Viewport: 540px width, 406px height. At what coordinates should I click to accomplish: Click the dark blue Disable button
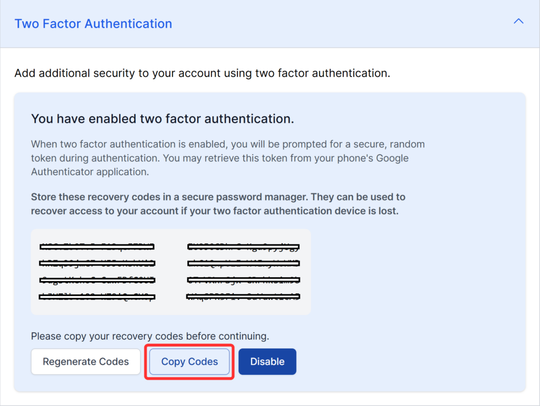coord(267,362)
